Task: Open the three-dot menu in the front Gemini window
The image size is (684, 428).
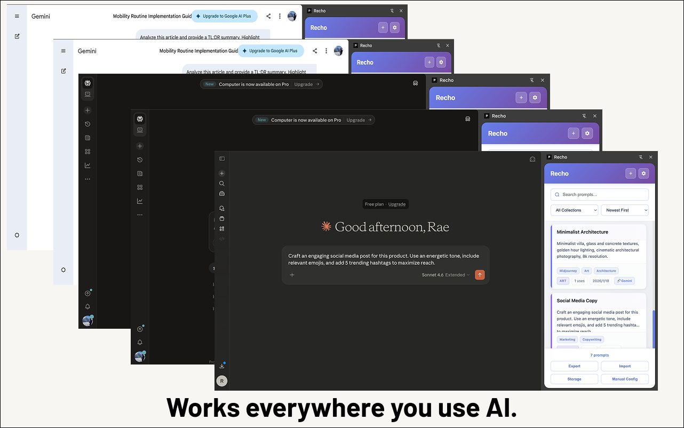Action: (x=326, y=51)
